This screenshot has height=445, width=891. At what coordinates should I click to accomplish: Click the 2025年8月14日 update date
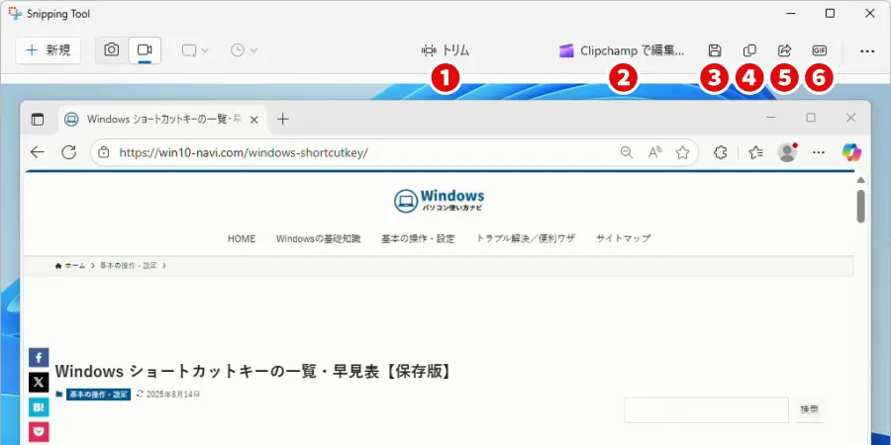[173, 394]
